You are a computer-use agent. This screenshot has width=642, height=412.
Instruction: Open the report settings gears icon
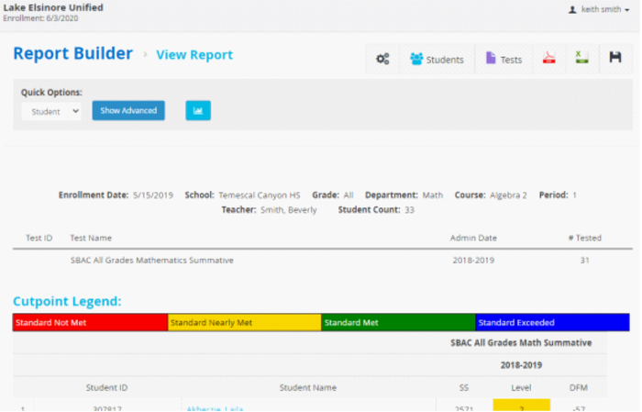(382, 59)
